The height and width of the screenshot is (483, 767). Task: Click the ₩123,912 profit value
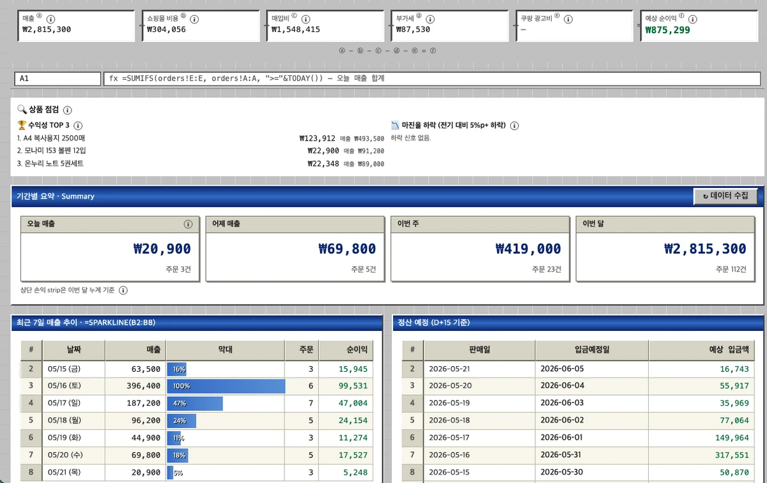tap(317, 138)
